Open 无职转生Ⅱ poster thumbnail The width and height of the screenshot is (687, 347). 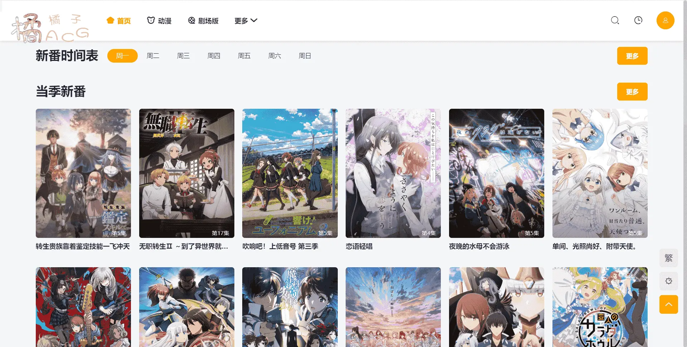pos(187,173)
